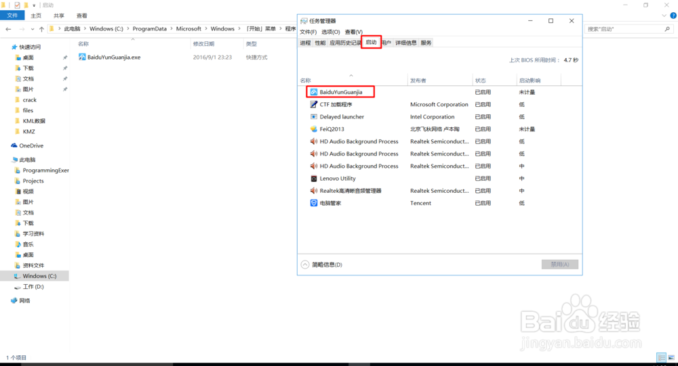The width and height of the screenshot is (678, 366).
Task: Open 查看(V) menu in Task Manager
Action: 354,32
